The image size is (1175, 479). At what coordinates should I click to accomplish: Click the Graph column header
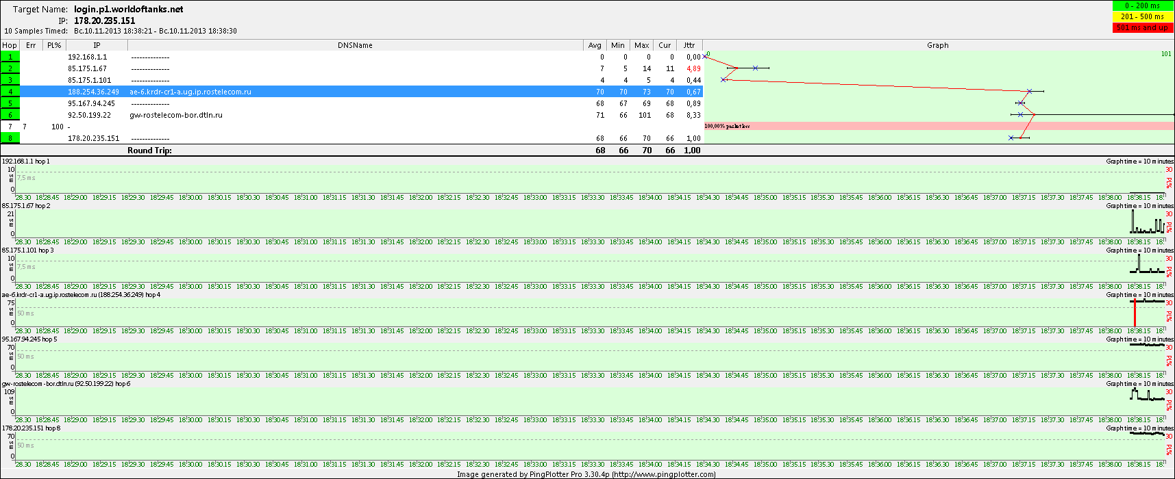(937, 45)
